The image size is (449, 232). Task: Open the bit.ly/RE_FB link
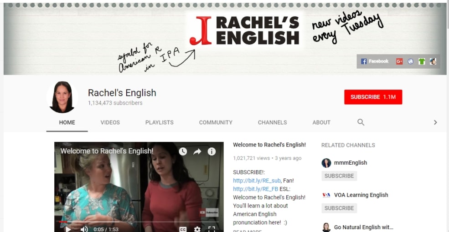pyautogui.click(x=255, y=189)
